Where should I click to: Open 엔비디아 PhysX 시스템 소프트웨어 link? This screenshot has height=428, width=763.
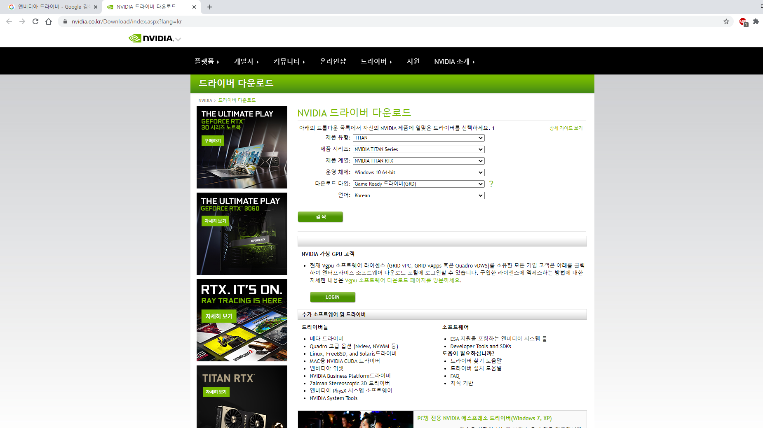click(x=351, y=391)
